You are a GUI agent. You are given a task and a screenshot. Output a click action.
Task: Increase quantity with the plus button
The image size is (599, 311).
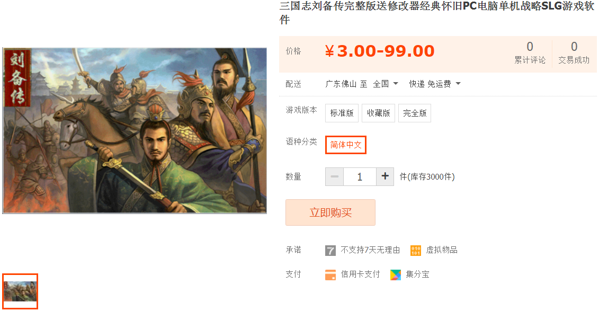(x=385, y=177)
